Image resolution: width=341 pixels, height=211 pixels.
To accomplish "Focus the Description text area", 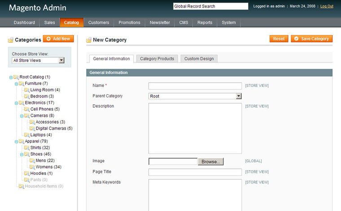I will tap(195, 128).
